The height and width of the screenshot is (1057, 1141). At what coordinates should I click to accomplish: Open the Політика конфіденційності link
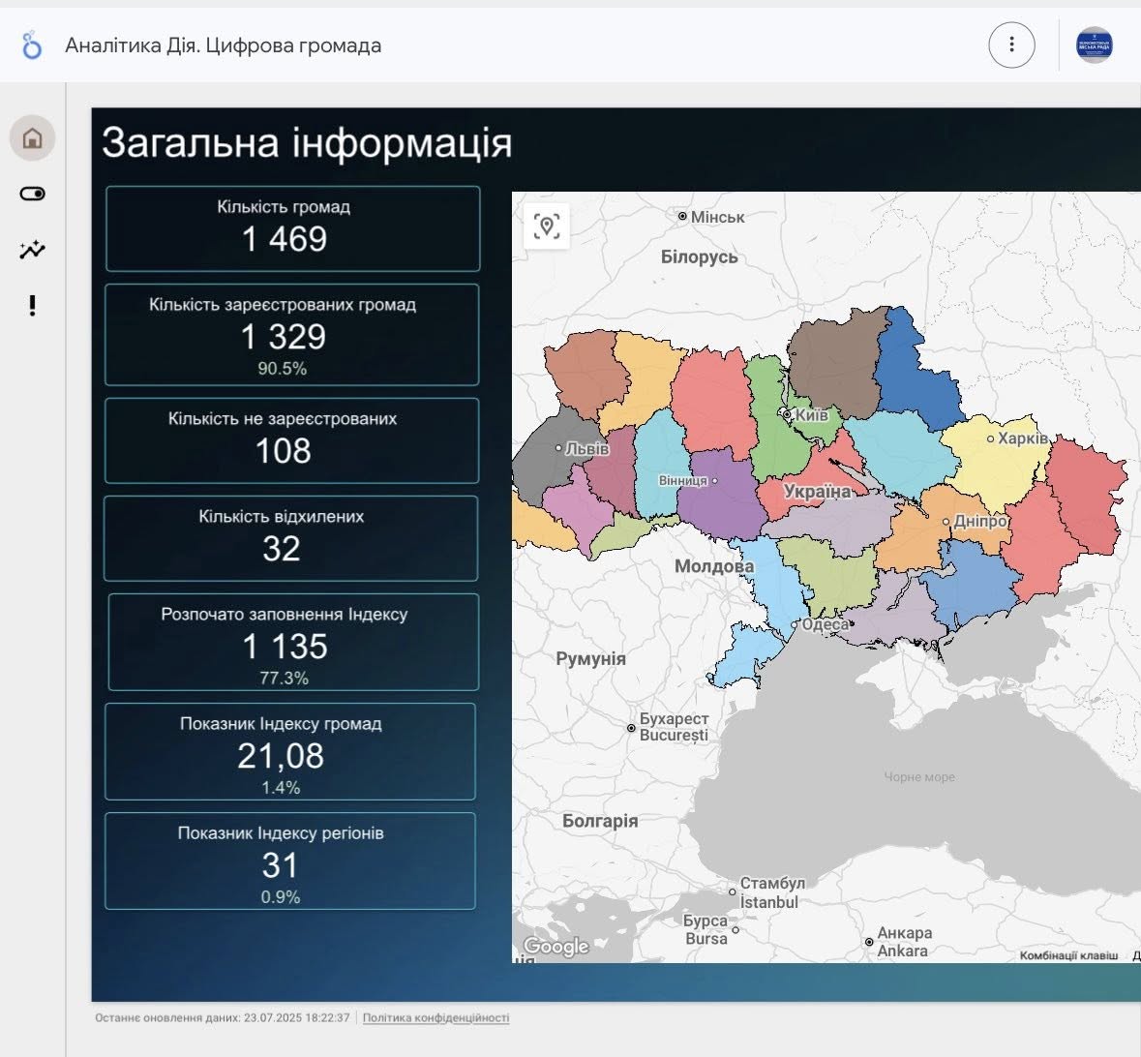click(x=435, y=1017)
